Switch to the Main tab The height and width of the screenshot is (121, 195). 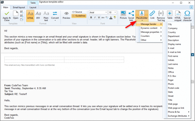(6, 7)
